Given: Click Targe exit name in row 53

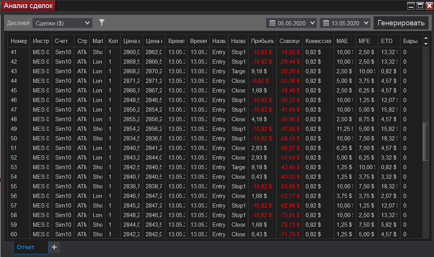Looking at the screenshot, I should [238, 167].
